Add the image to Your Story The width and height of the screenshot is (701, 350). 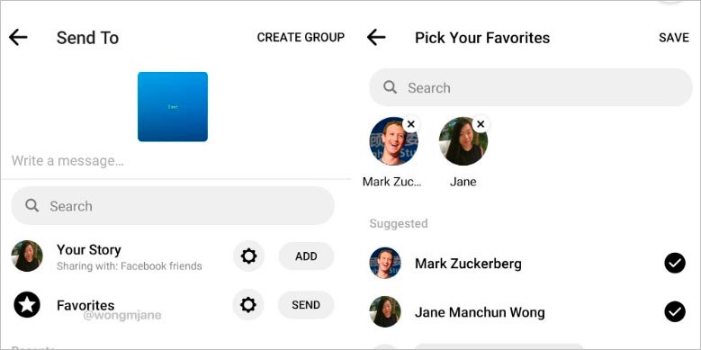click(x=306, y=256)
